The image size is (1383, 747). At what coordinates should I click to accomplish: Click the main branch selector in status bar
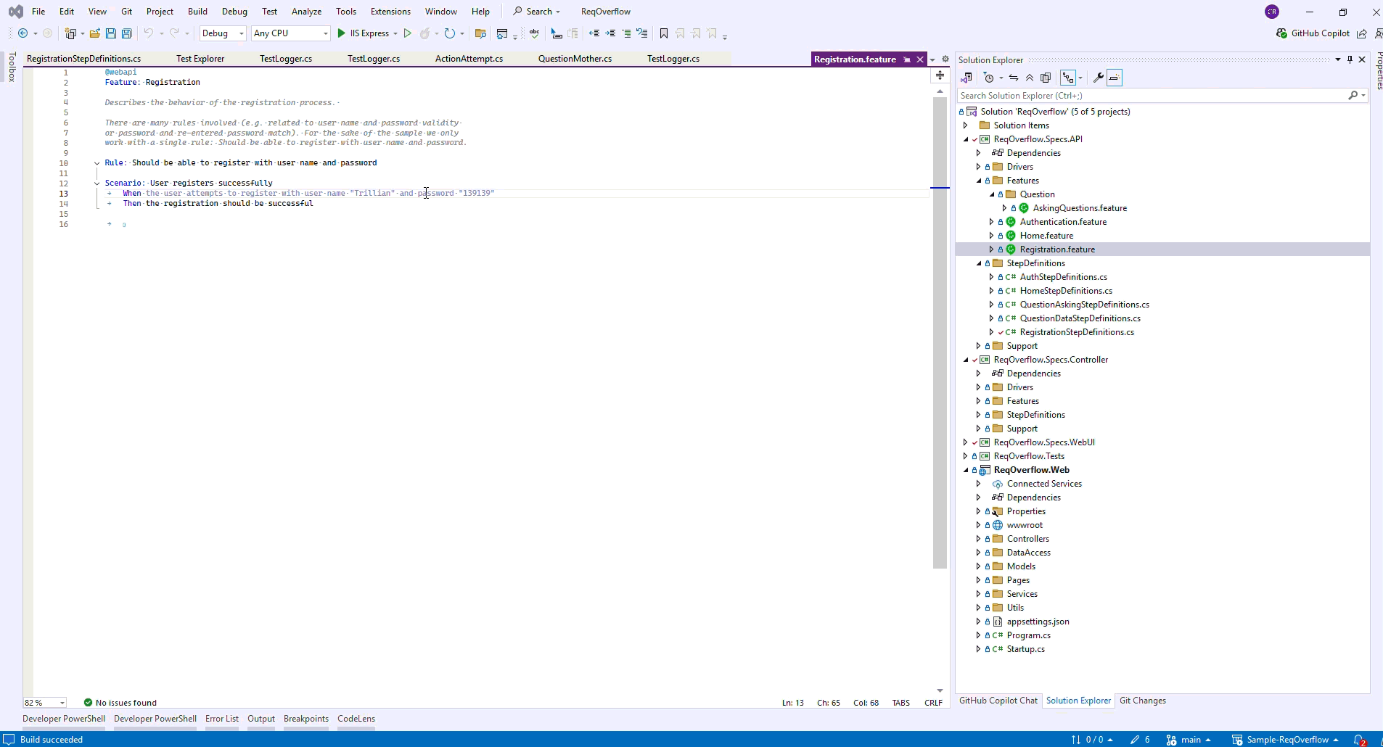[1189, 740]
